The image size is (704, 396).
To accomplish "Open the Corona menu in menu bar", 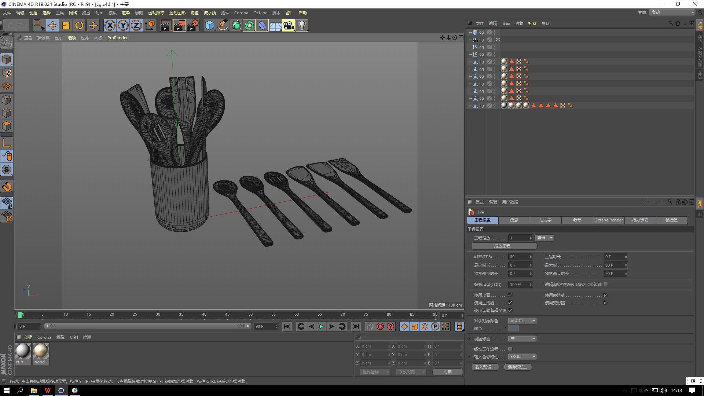I will click(x=241, y=13).
